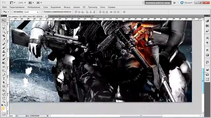Open the Редактирование menu
The image size is (211, 118).
pos(17,7)
